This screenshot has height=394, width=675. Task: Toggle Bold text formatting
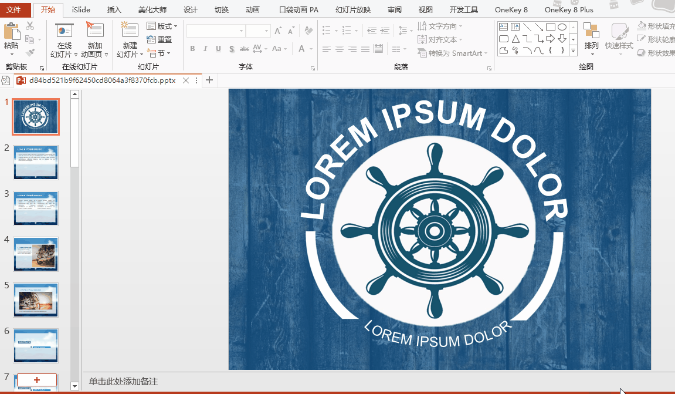pos(192,49)
